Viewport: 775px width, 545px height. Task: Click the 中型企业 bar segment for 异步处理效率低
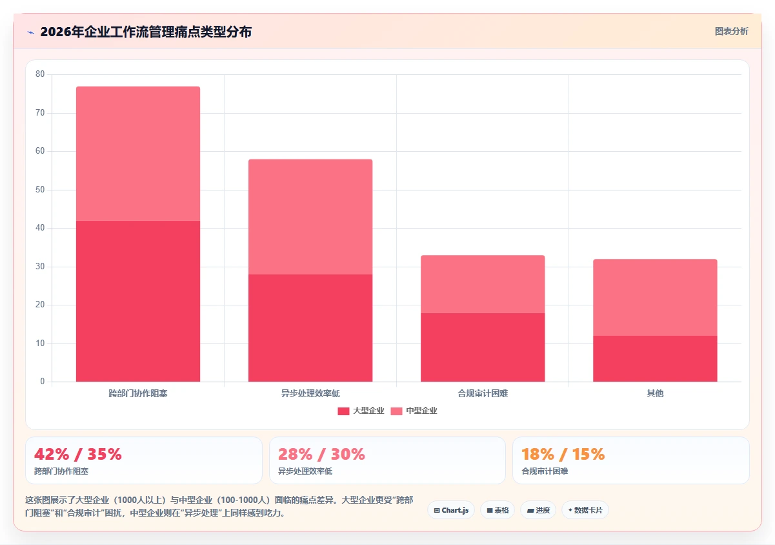(310, 217)
